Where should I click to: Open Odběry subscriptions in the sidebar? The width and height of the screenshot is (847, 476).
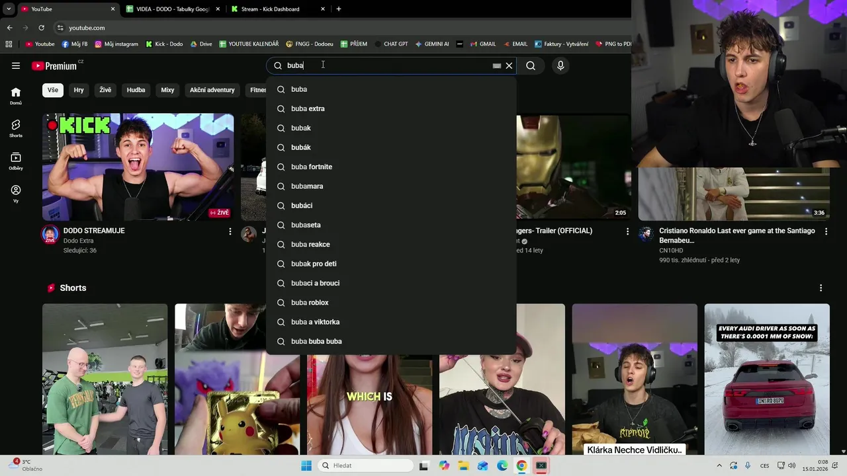[x=16, y=161]
